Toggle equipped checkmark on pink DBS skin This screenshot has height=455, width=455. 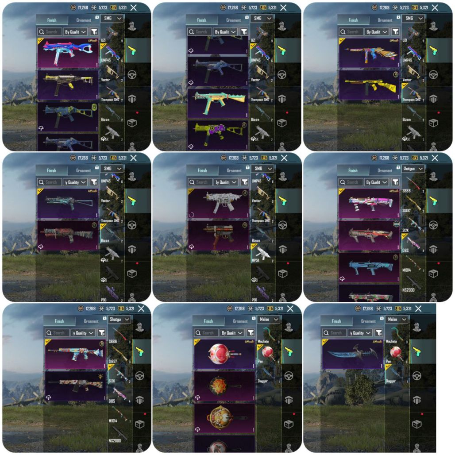(x=342, y=192)
